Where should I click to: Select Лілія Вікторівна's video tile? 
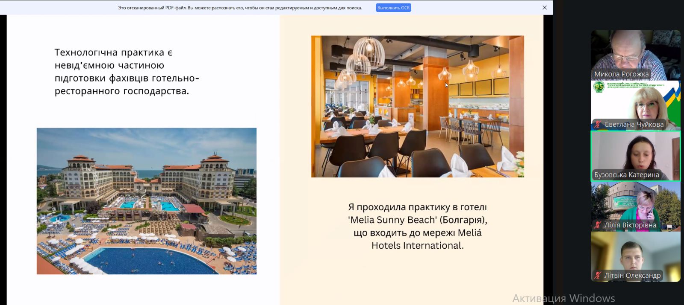click(x=636, y=206)
